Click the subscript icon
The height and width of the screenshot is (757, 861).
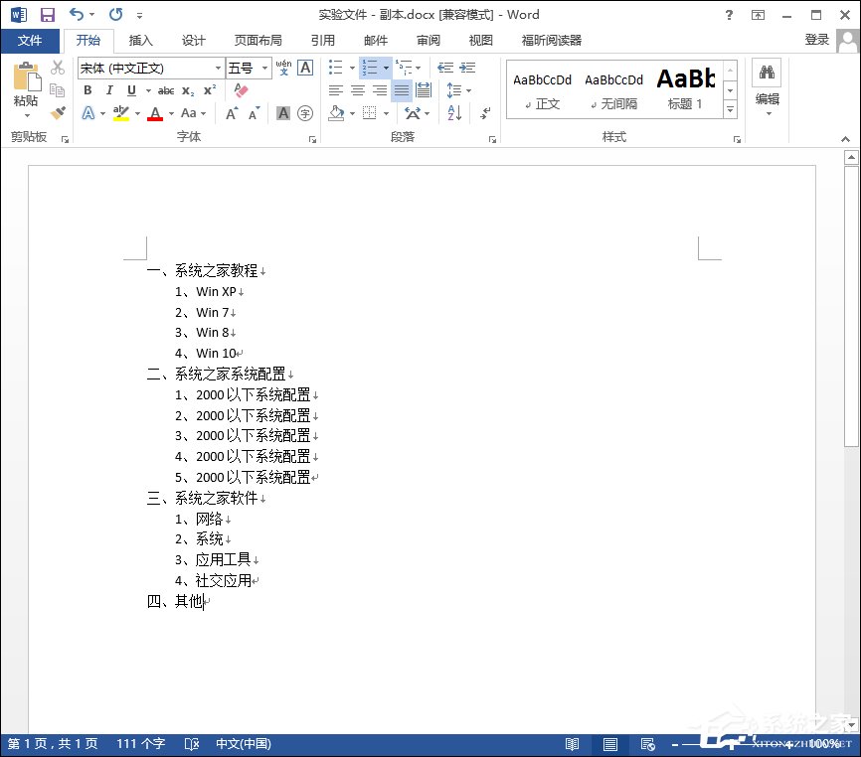point(188,90)
